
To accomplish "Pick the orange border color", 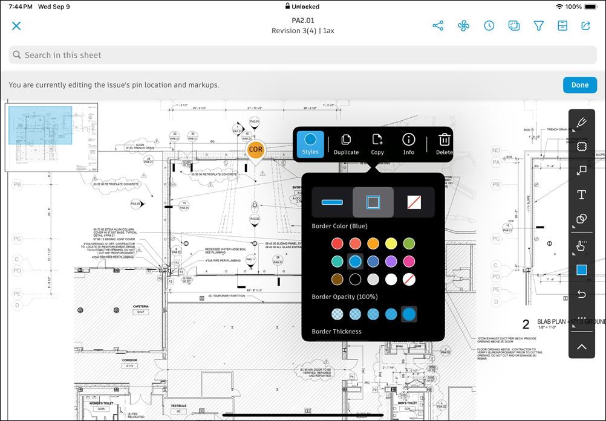I will 373,243.
